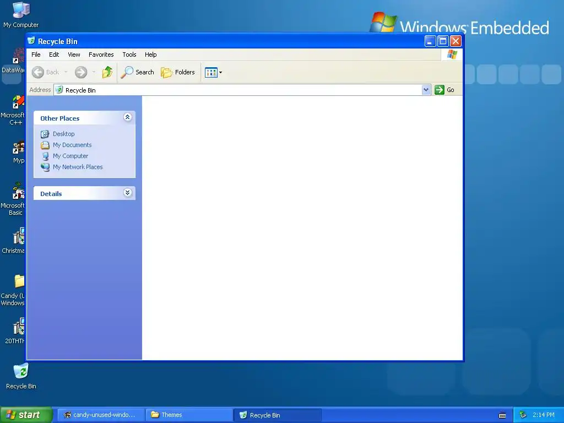The width and height of the screenshot is (564, 423).
Task: Click the Other Places header text
Action: point(59,118)
